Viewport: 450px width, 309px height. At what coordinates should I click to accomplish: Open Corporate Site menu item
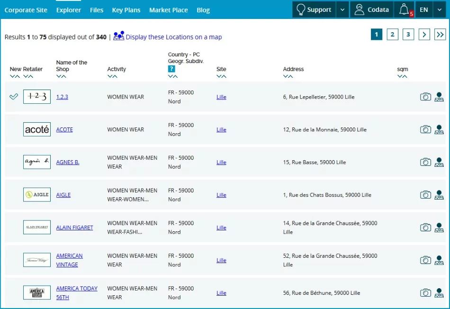tap(26, 10)
